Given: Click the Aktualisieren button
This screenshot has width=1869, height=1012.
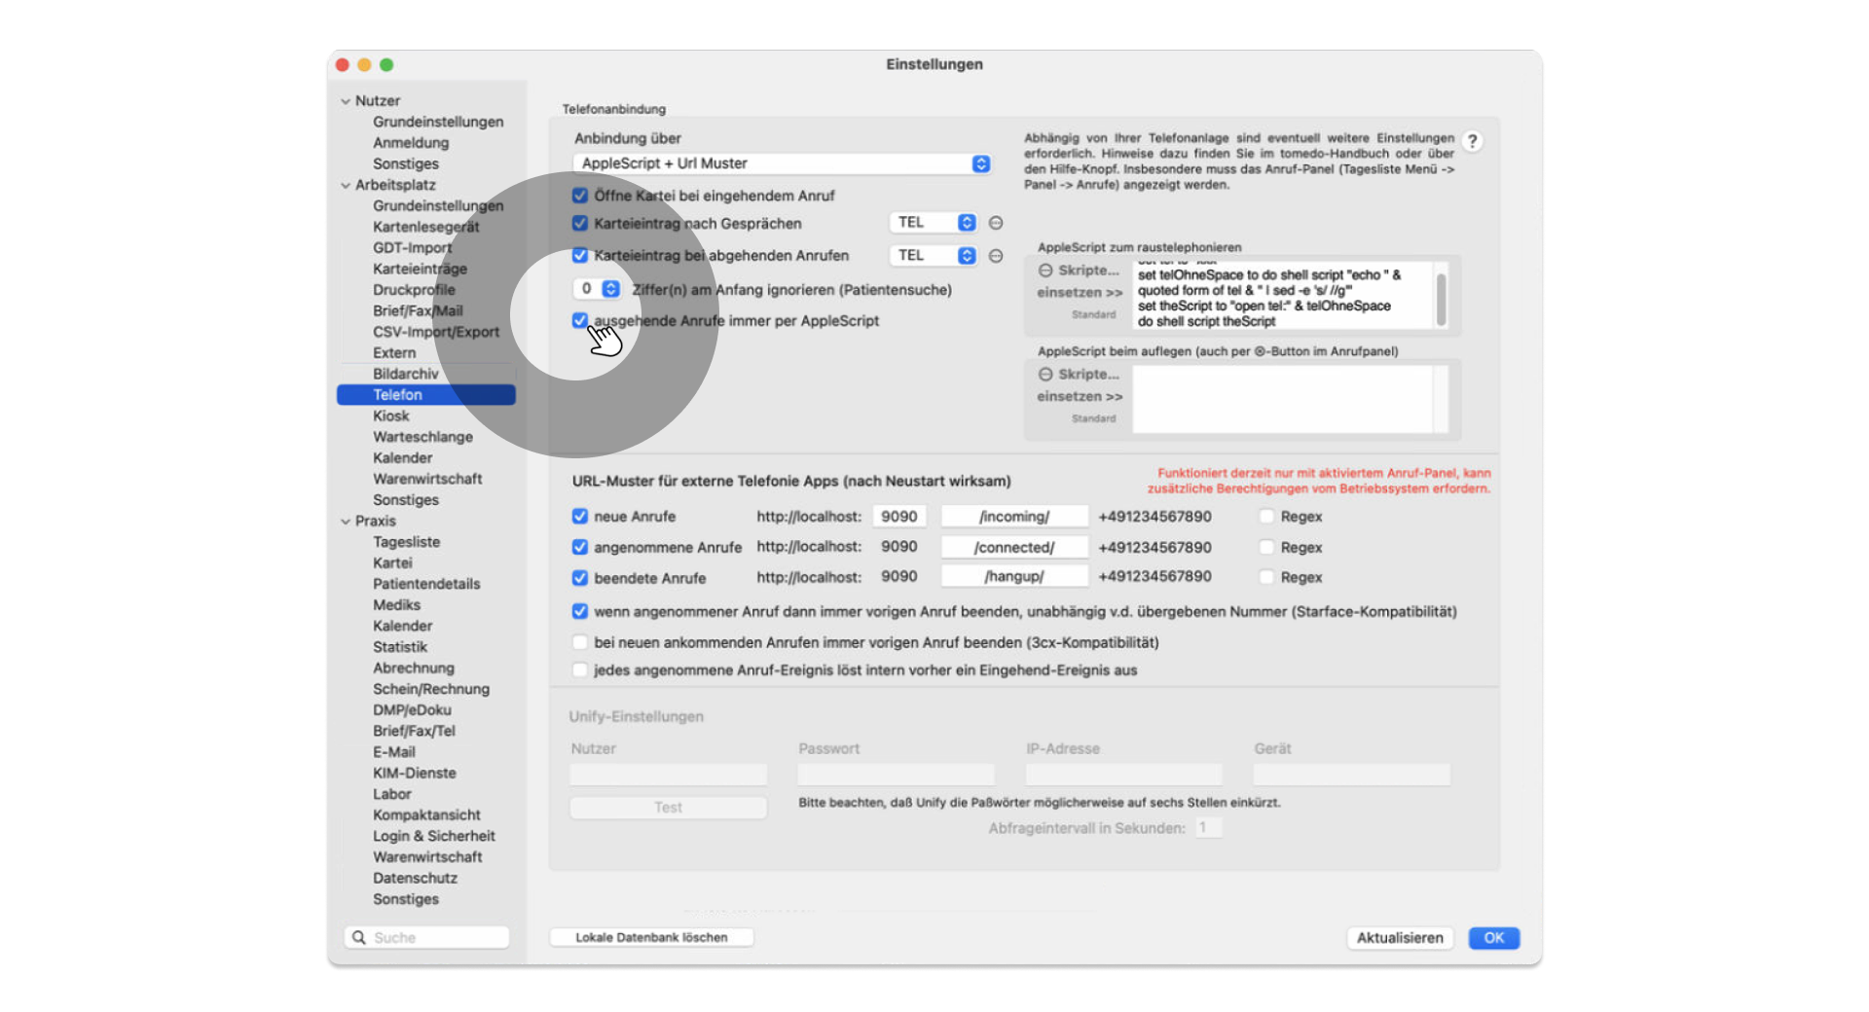Looking at the screenshot, I should (x=1400, y=938).
